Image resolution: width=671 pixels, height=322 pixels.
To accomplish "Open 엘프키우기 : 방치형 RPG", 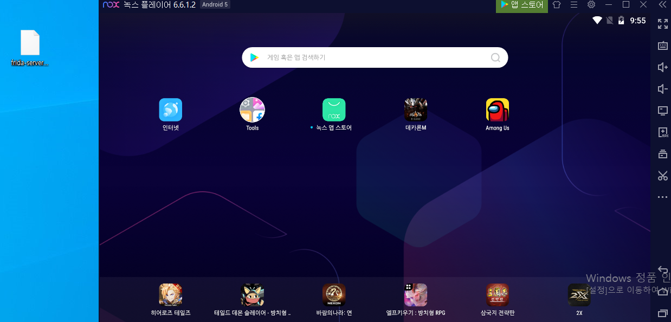I will (416, 295).
